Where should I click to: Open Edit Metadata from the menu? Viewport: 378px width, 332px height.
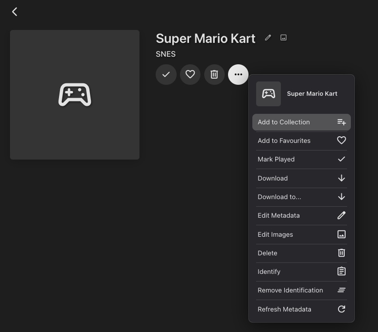301,215
